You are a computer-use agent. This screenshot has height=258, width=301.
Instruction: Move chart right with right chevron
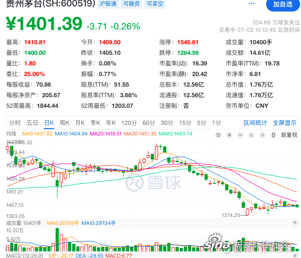[262, 135]
